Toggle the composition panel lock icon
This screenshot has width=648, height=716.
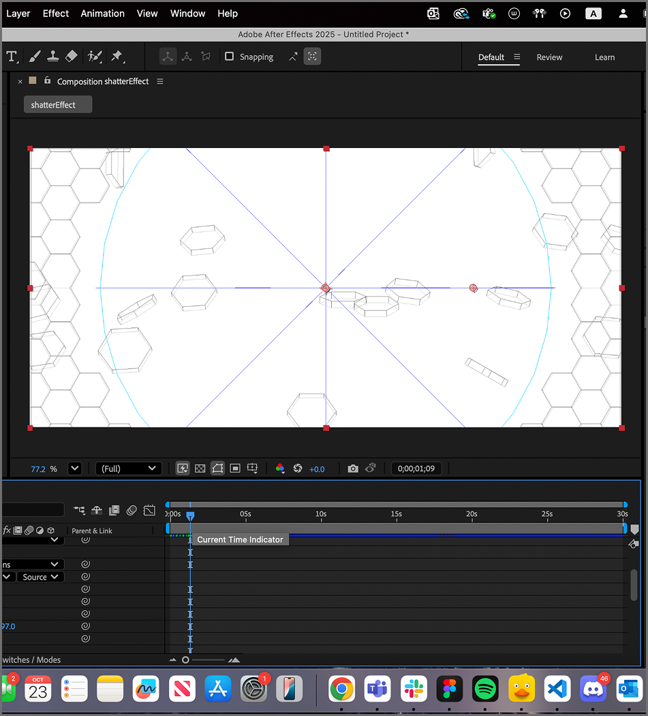47,80
